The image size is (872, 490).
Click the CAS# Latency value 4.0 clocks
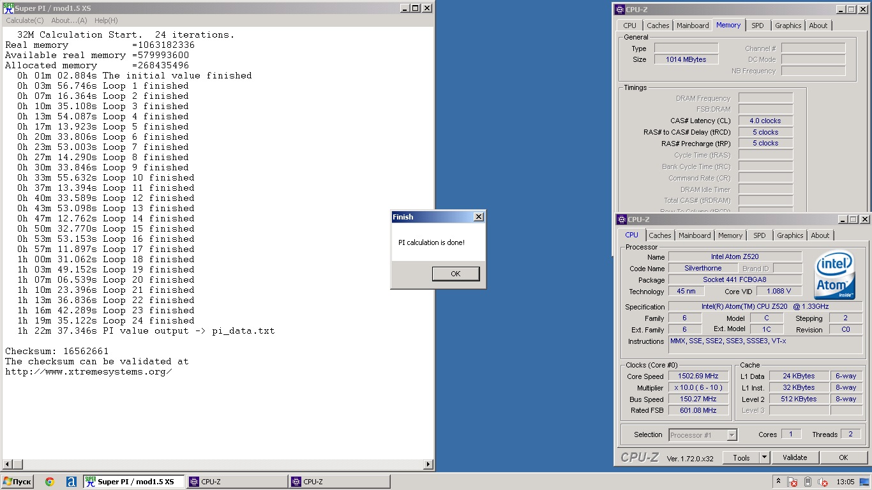(765, 121)
